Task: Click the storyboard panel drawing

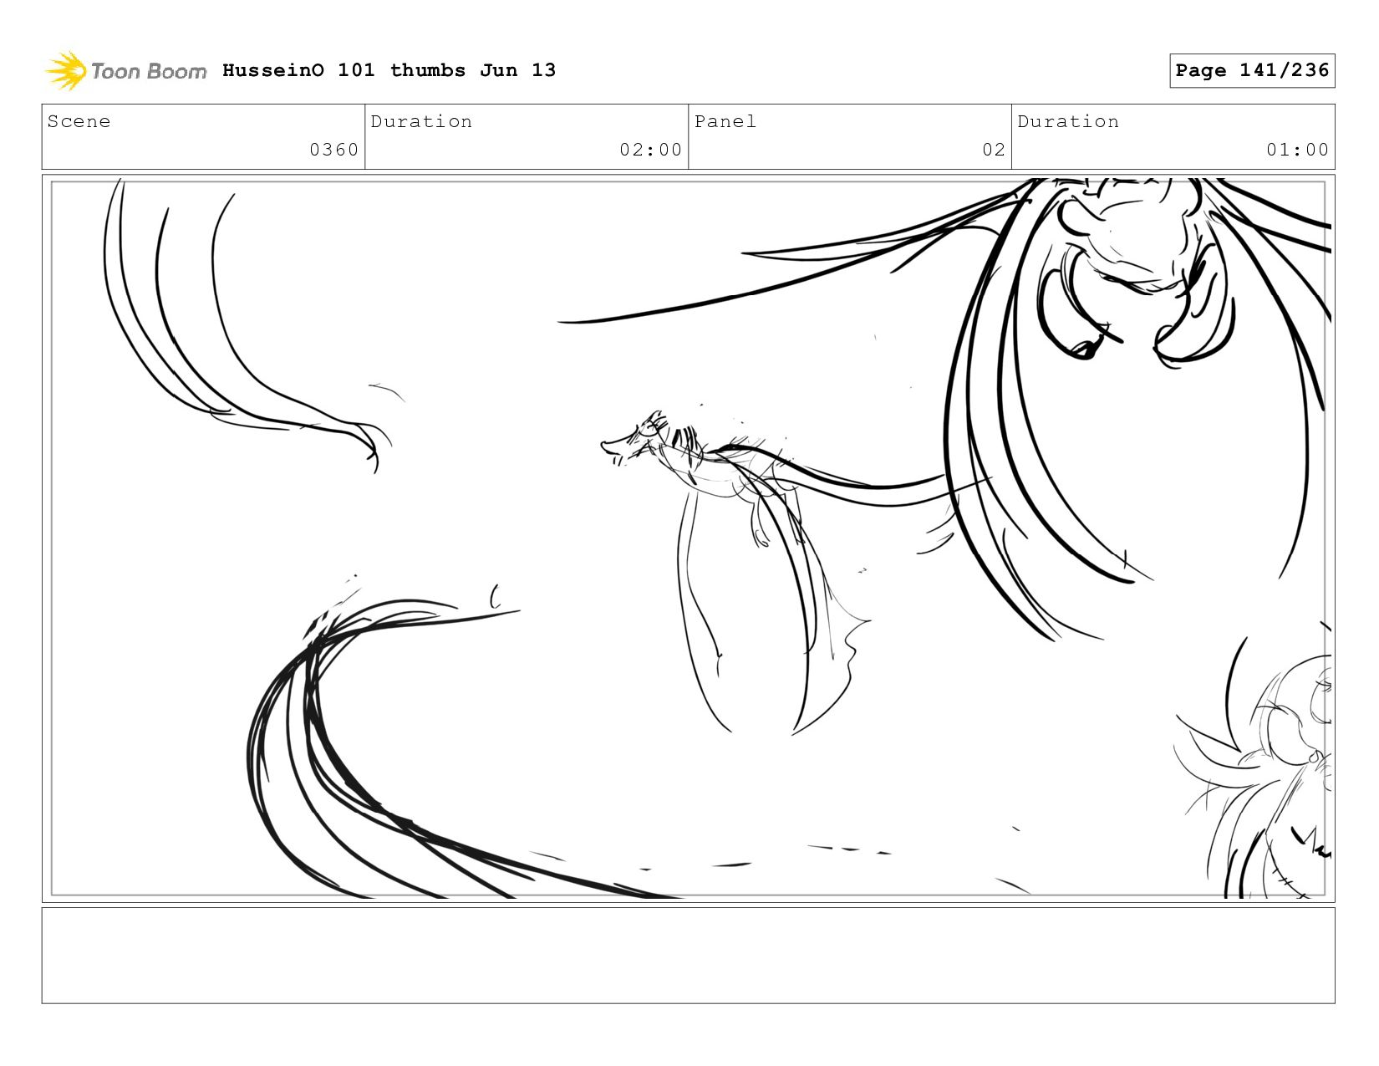Action: point(689,538)
